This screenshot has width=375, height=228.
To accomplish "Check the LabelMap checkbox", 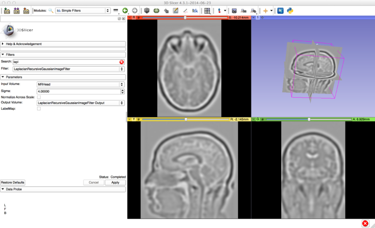I will click(x=39, y=109).
